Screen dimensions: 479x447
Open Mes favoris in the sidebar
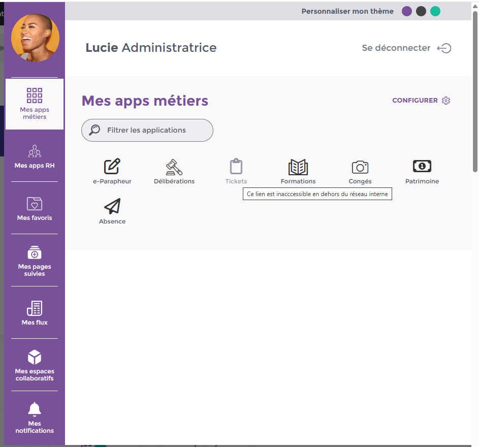coord(35,209)
